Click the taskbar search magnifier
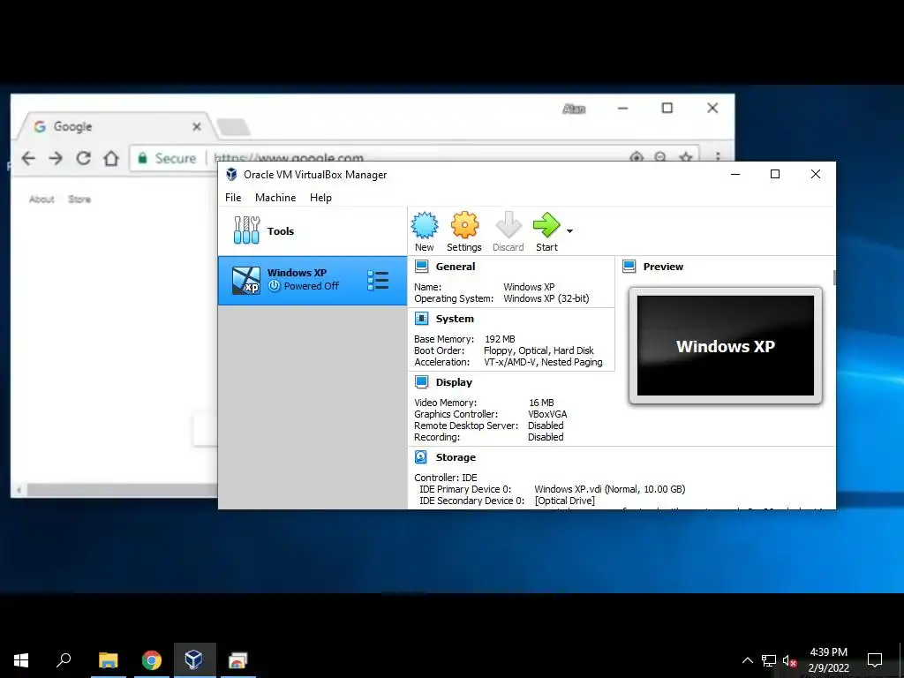This screenshot has height=678, width=904. click(64, 660)
